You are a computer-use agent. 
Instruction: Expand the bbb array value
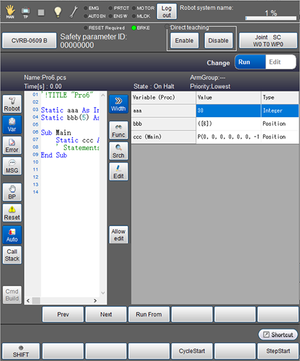click(x=228, y=124)
